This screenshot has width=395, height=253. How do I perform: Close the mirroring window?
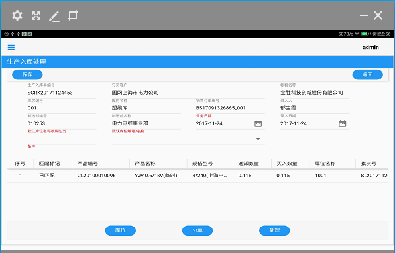378,15
